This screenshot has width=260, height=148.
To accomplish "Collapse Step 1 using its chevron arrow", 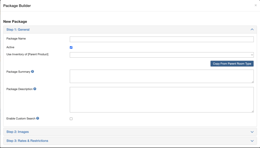I will click(252, 29).
